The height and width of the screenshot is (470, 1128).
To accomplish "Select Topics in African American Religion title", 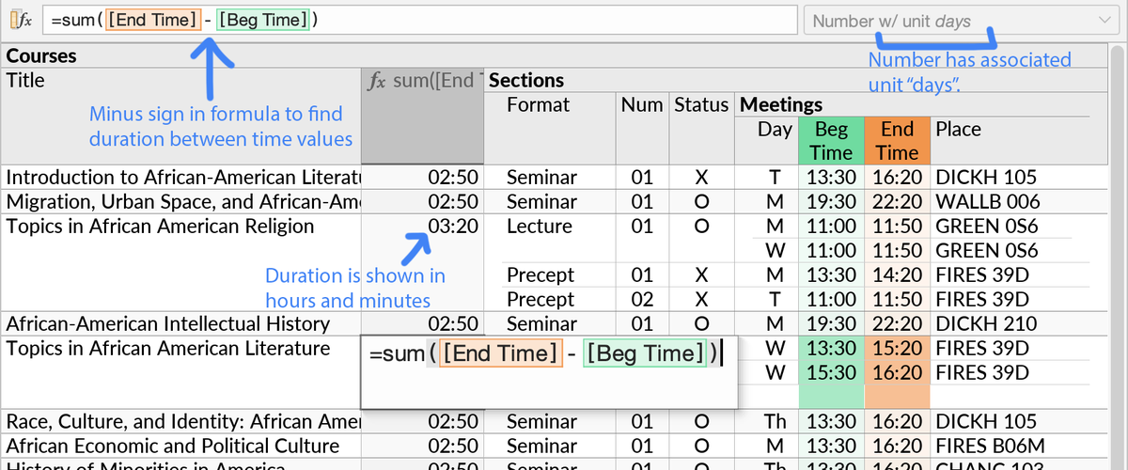I will point(160,226).
